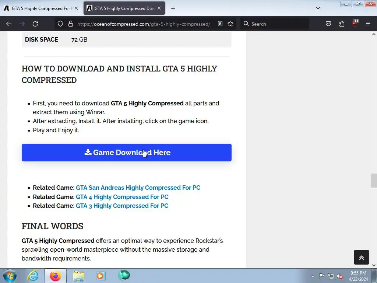Open the network status tray icon

[331, 276]
